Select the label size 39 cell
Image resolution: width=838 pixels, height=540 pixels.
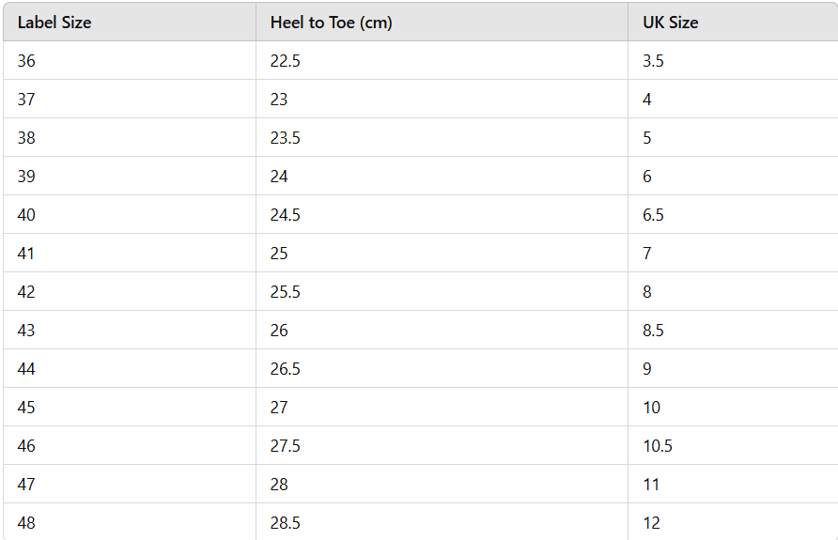(26, 177)
